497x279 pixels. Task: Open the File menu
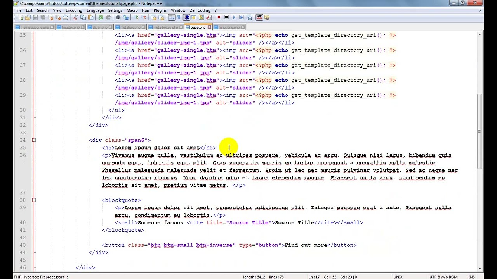click(x=18, y=10)
